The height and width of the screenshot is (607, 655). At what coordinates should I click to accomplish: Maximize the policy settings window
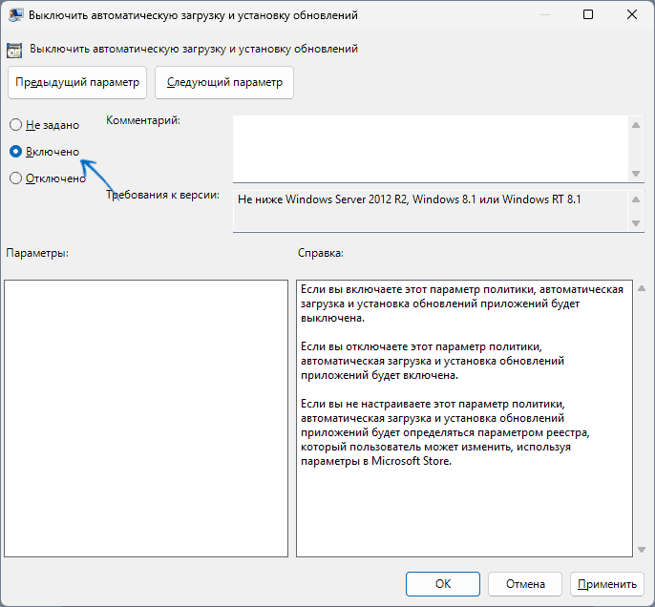[588, 15]
